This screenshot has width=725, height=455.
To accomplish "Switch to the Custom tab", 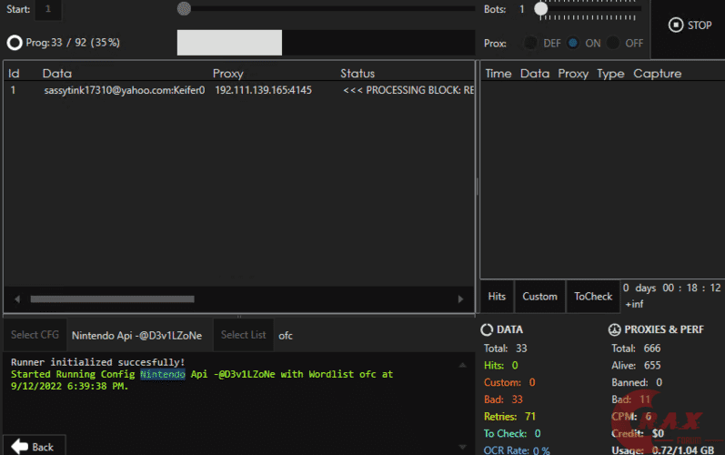I will click(x=539, y=296).
